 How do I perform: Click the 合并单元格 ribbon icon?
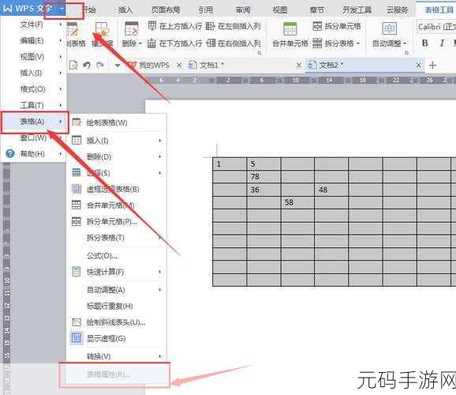(290, 29)
